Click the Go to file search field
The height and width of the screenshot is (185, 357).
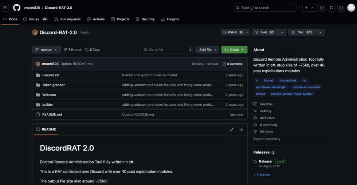[168, 50]
